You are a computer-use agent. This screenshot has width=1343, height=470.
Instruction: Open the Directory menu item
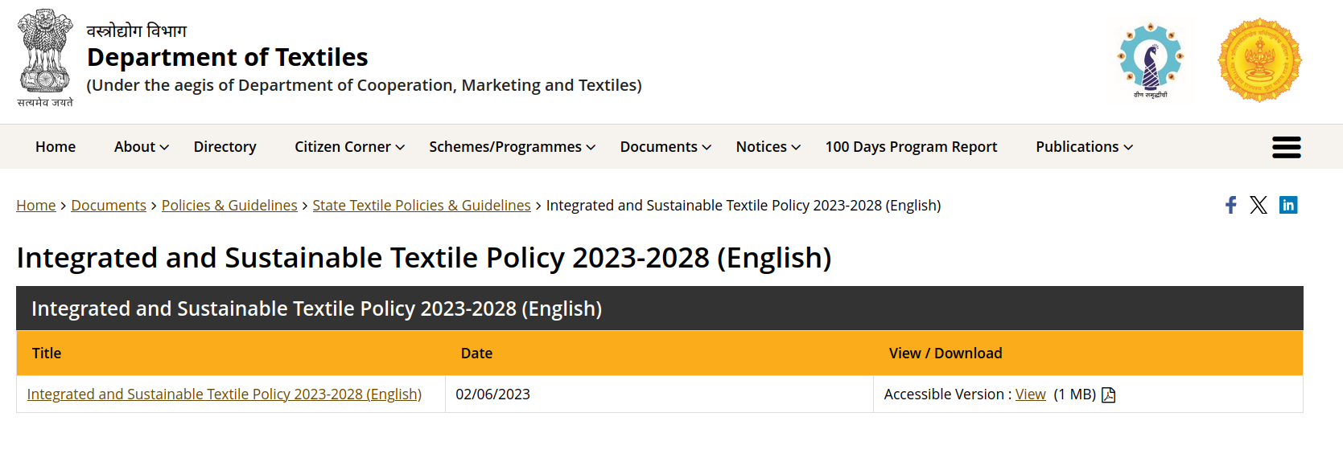pyautogui.click(x=225, y=147)
